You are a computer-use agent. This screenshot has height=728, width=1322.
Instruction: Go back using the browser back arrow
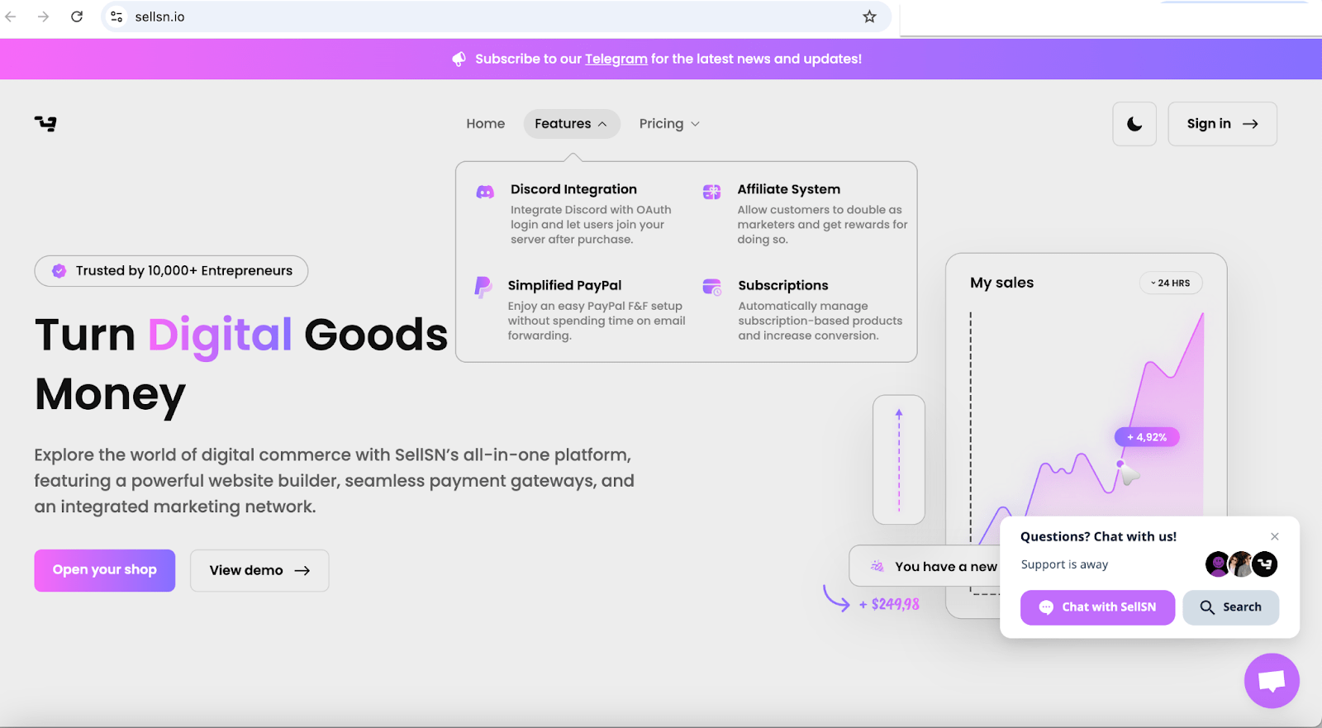pyautogui.click(x=11, y=17)
